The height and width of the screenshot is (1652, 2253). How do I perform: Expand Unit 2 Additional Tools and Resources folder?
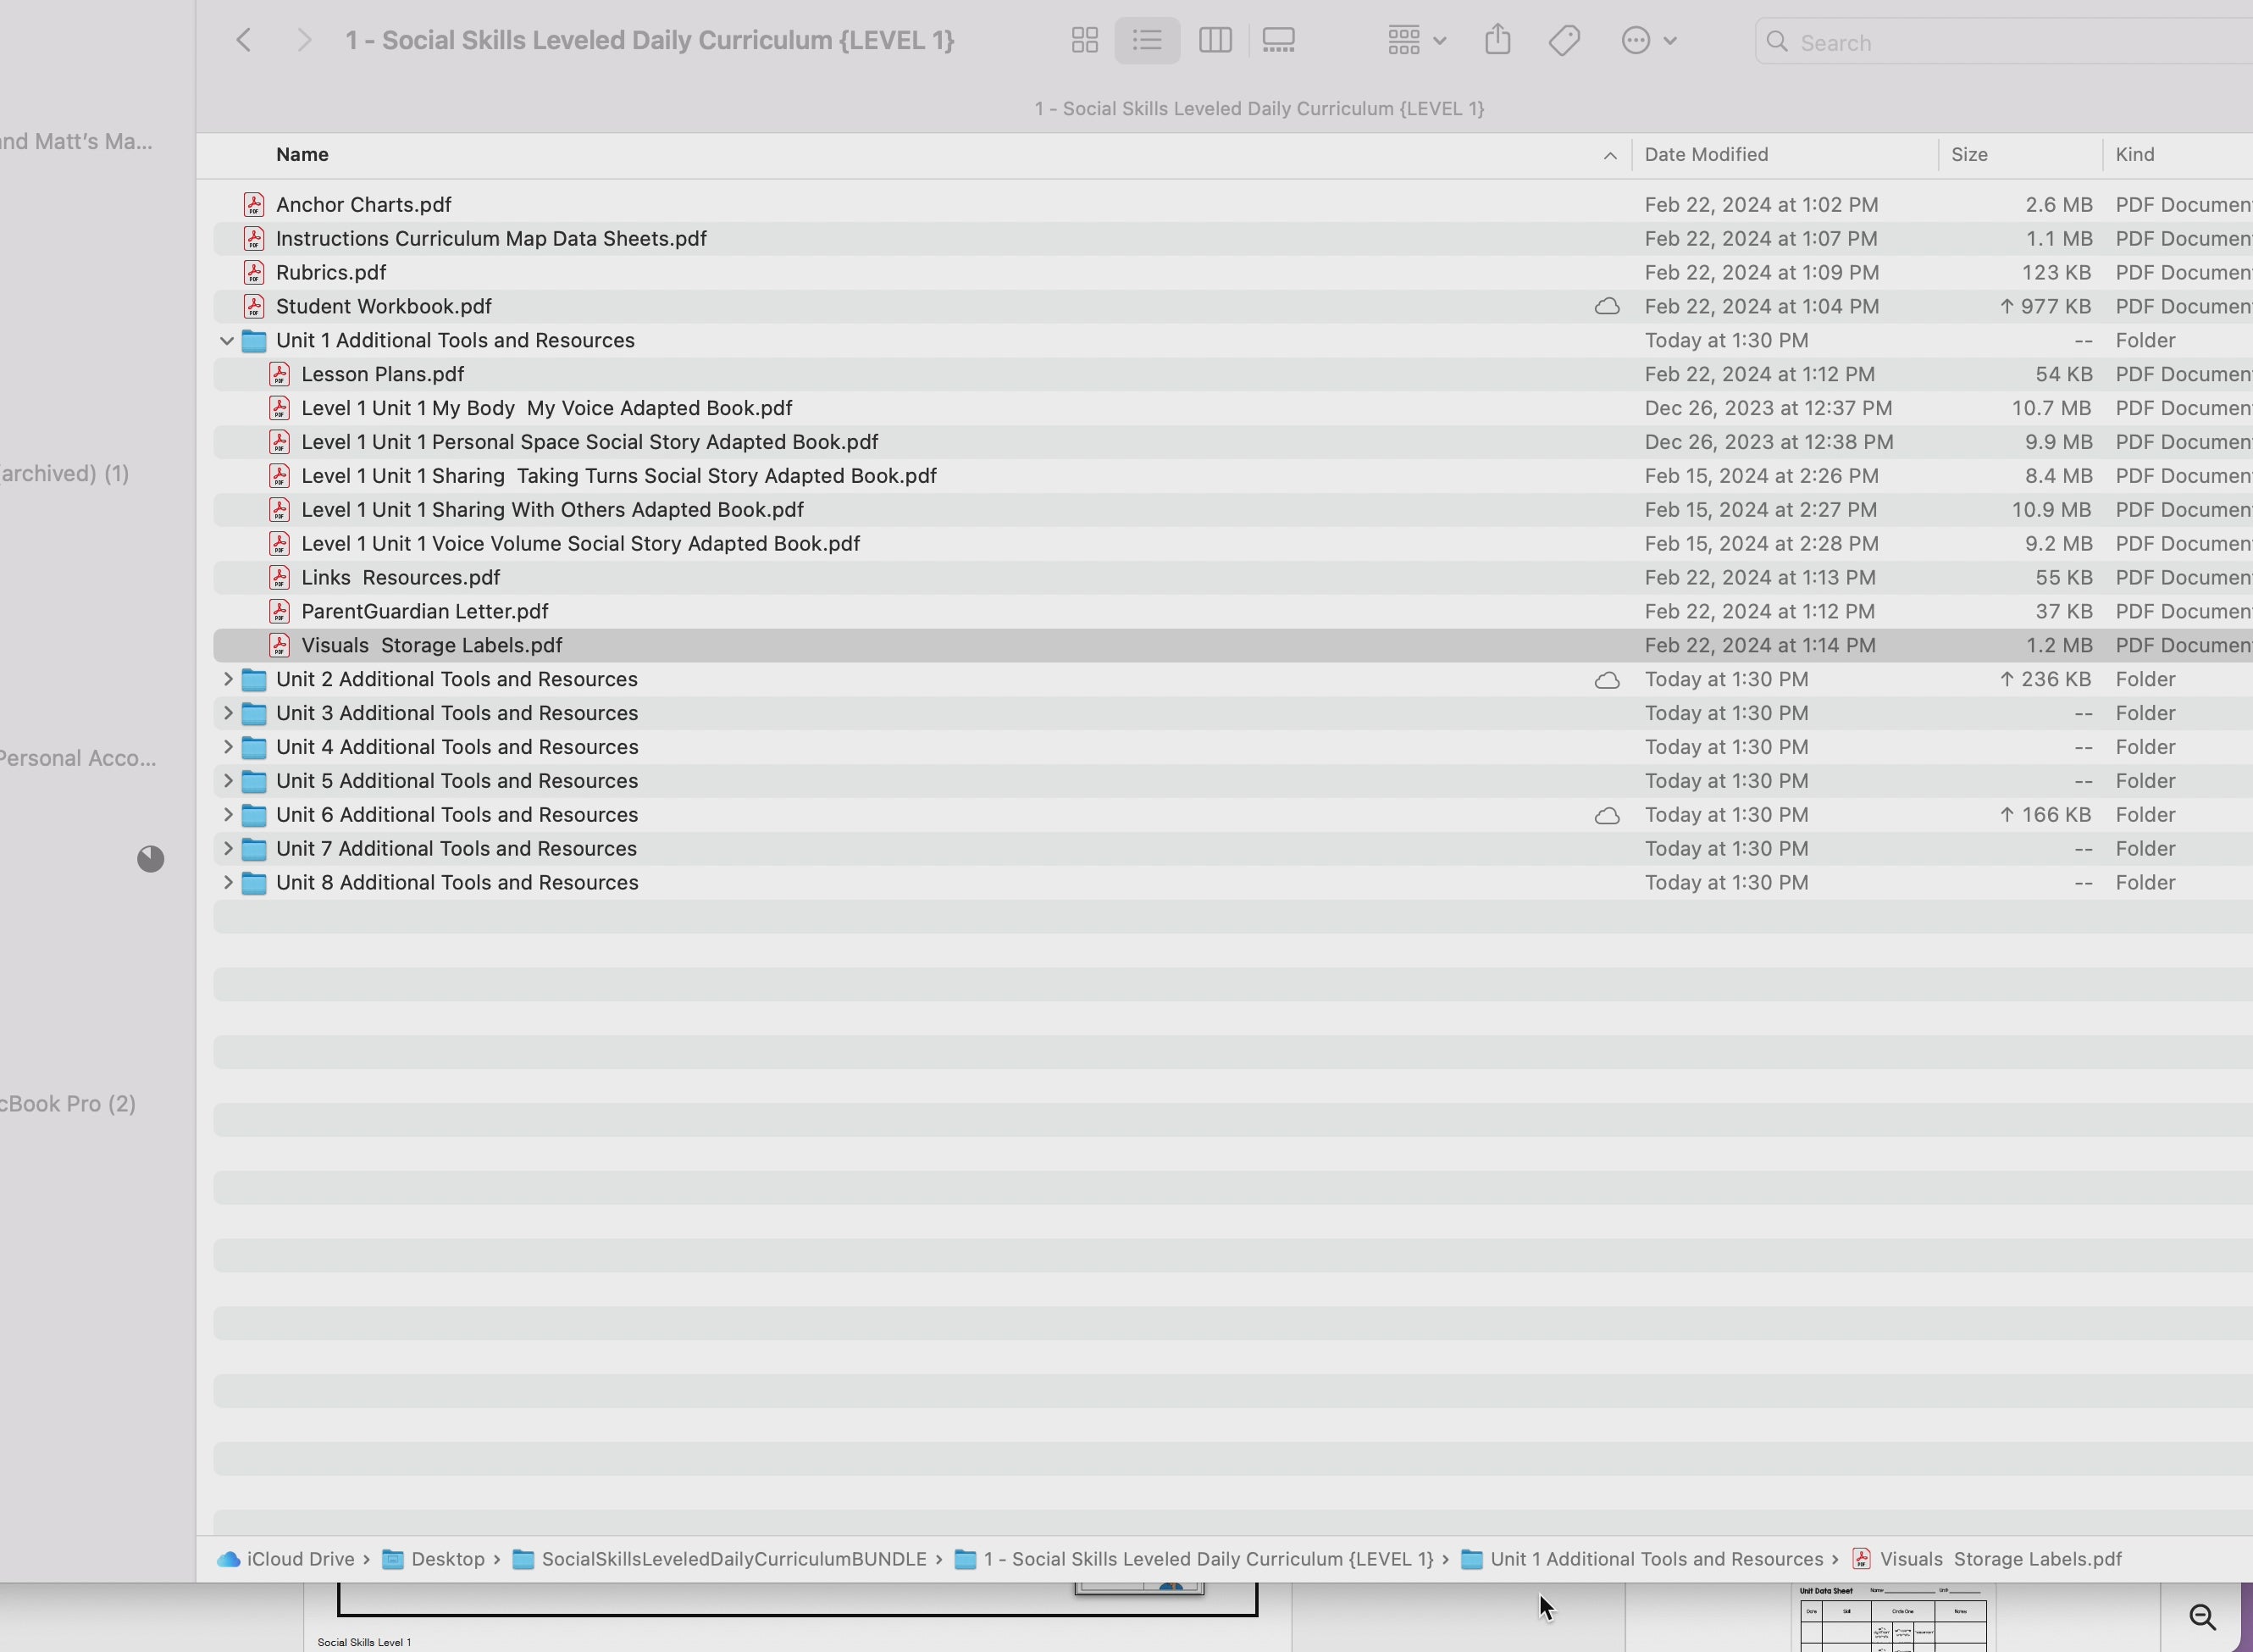point(227,680)
